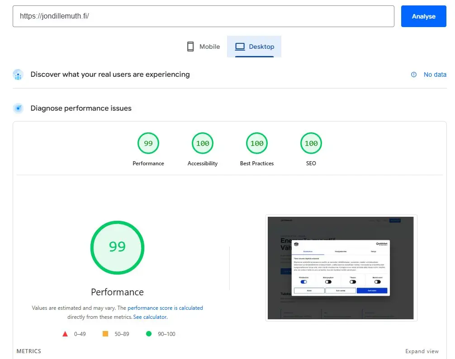Click the No data link
The height and width of the screenshot is (359, 455).
(x=435, y=75)
